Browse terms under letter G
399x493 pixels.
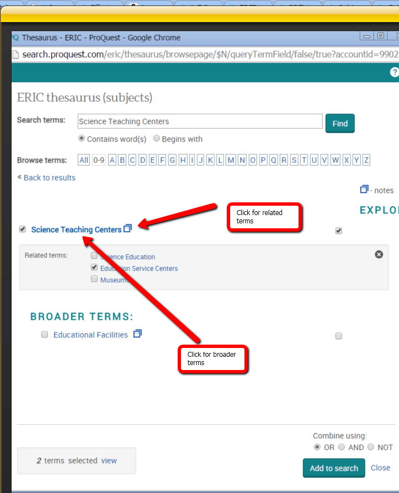click(x=172, y=160)
